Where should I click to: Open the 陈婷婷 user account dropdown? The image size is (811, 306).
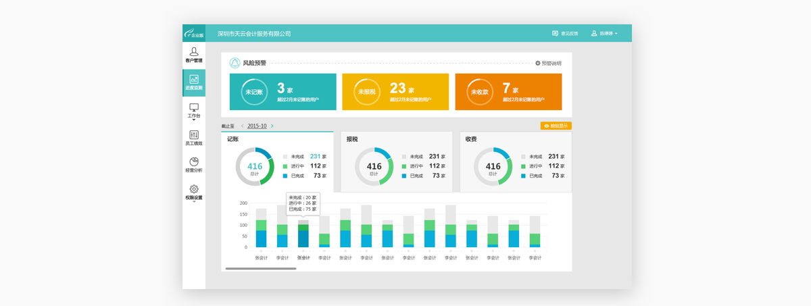coord(604,33)
